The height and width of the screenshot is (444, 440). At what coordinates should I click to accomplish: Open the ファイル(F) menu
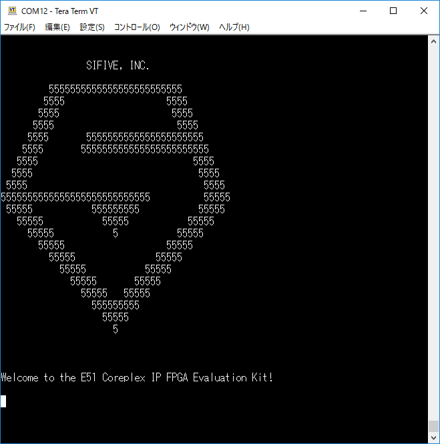click(19, 27)
